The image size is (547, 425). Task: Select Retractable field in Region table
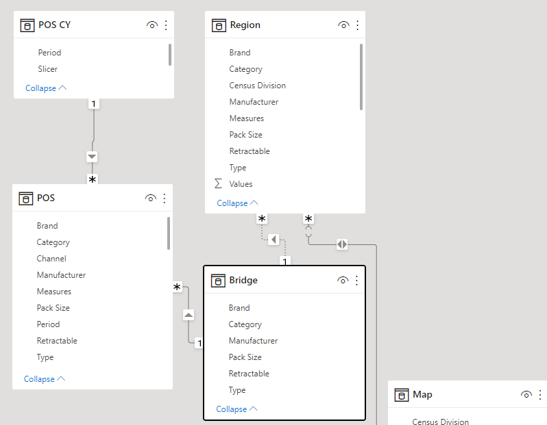[250, 151]
